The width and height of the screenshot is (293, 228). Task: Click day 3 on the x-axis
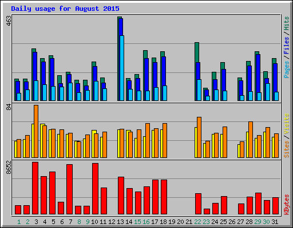(36, 222)
